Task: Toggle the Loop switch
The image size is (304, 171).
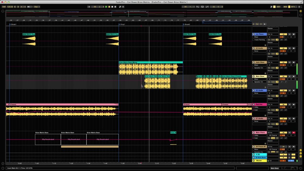Action: pos(202,7)
